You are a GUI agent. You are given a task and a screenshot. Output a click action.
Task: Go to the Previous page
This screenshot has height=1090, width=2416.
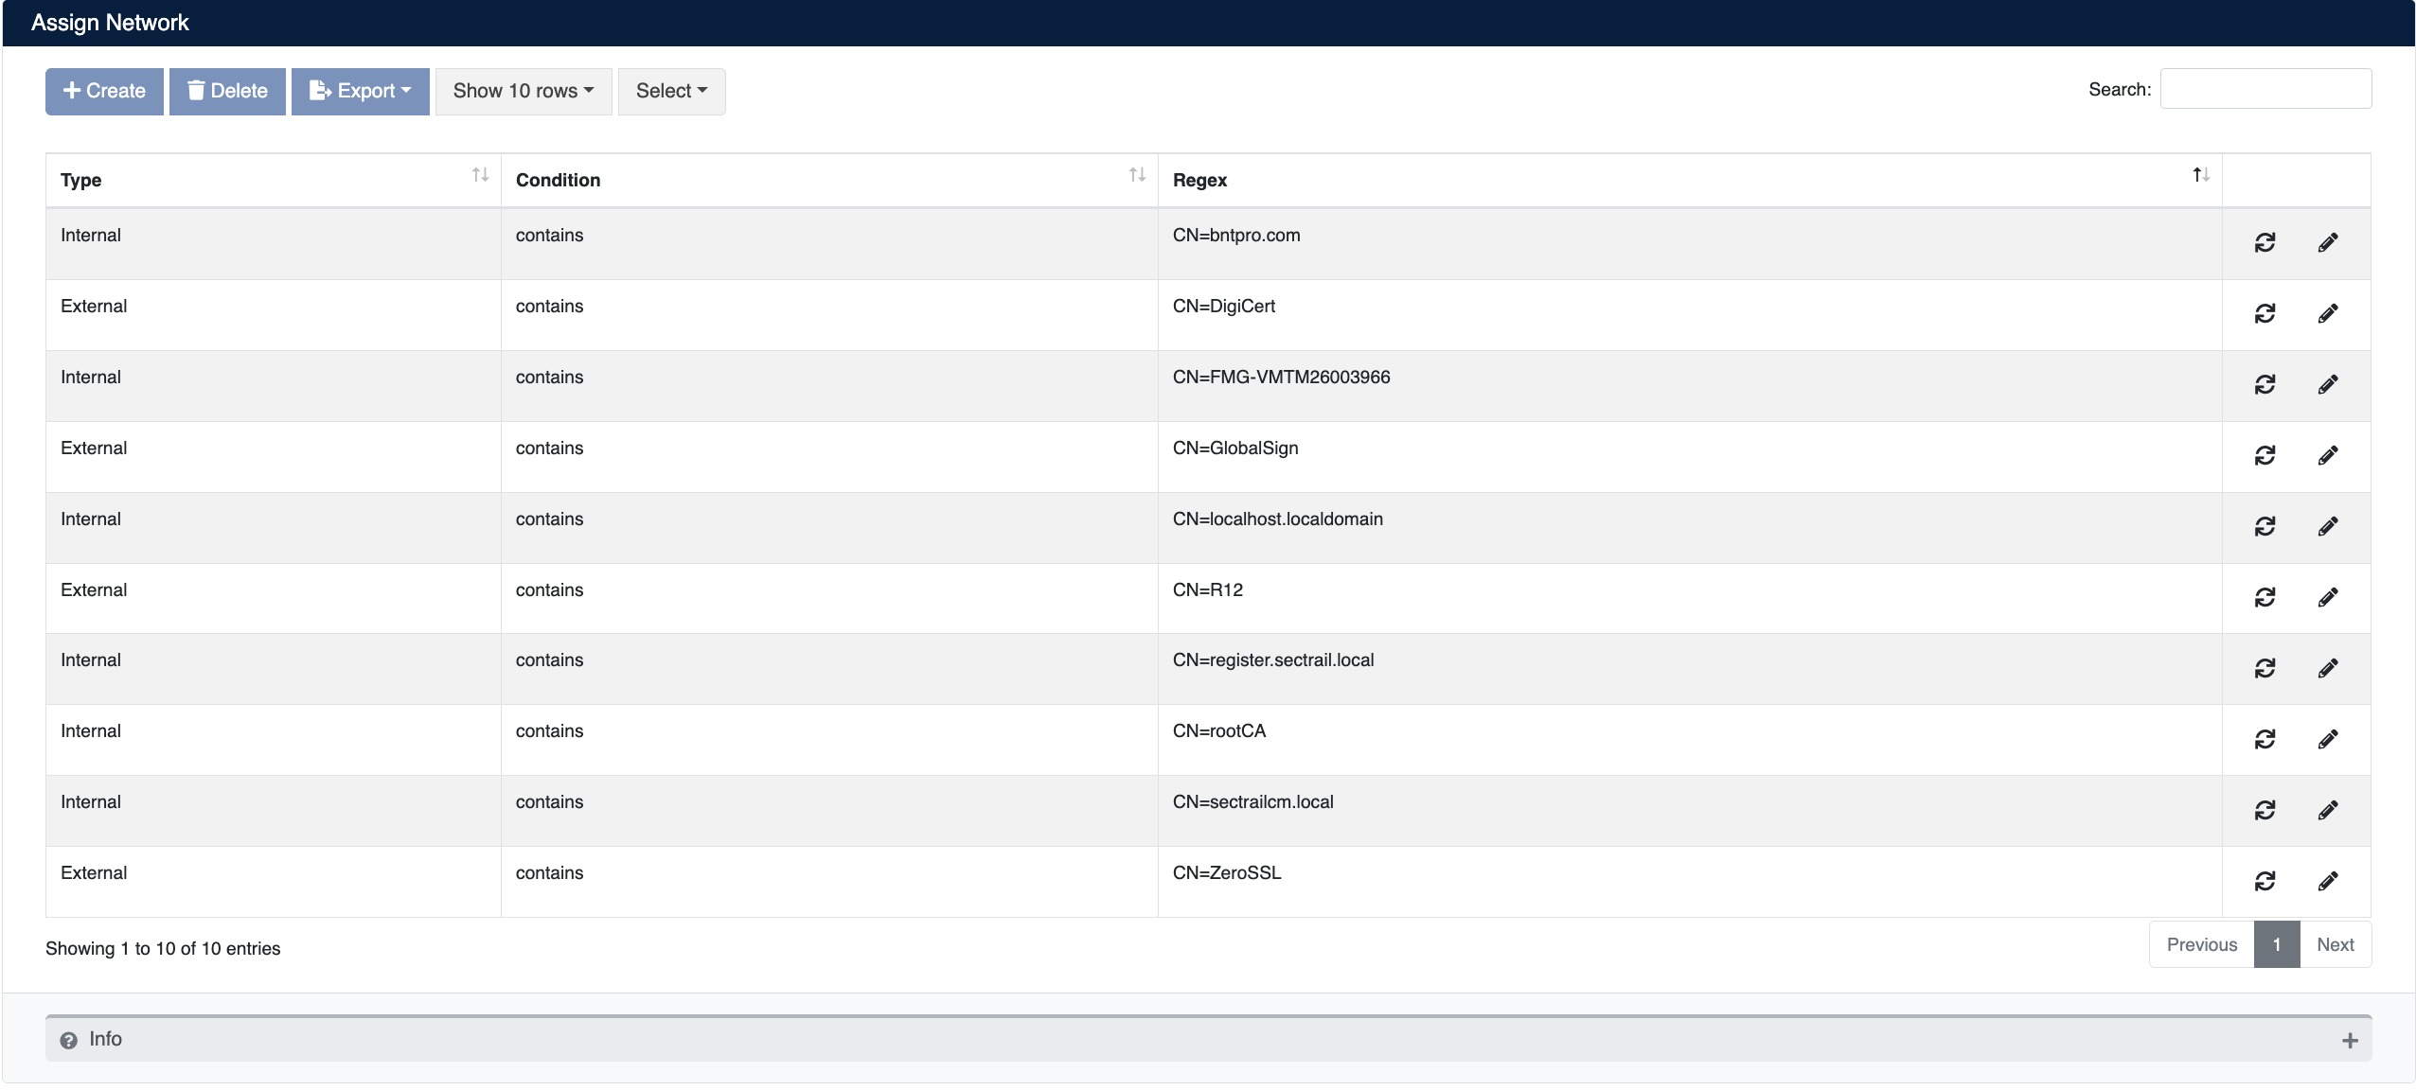click(x=2202, y=944)
